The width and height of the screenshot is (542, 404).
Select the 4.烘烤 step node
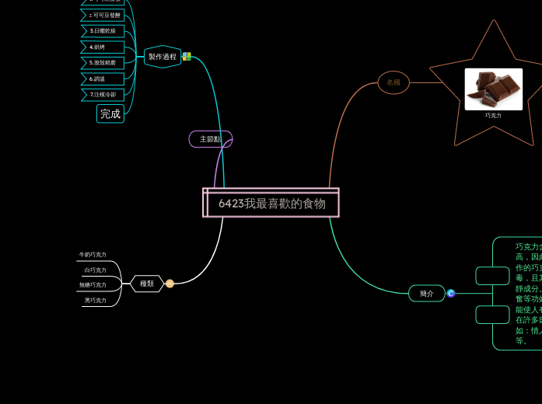(103, 47)
